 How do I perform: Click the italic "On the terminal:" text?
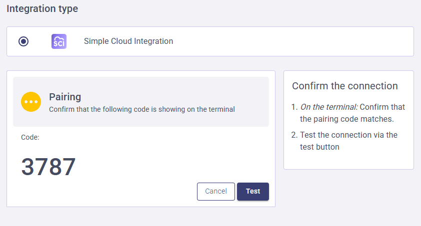[329, 107]
